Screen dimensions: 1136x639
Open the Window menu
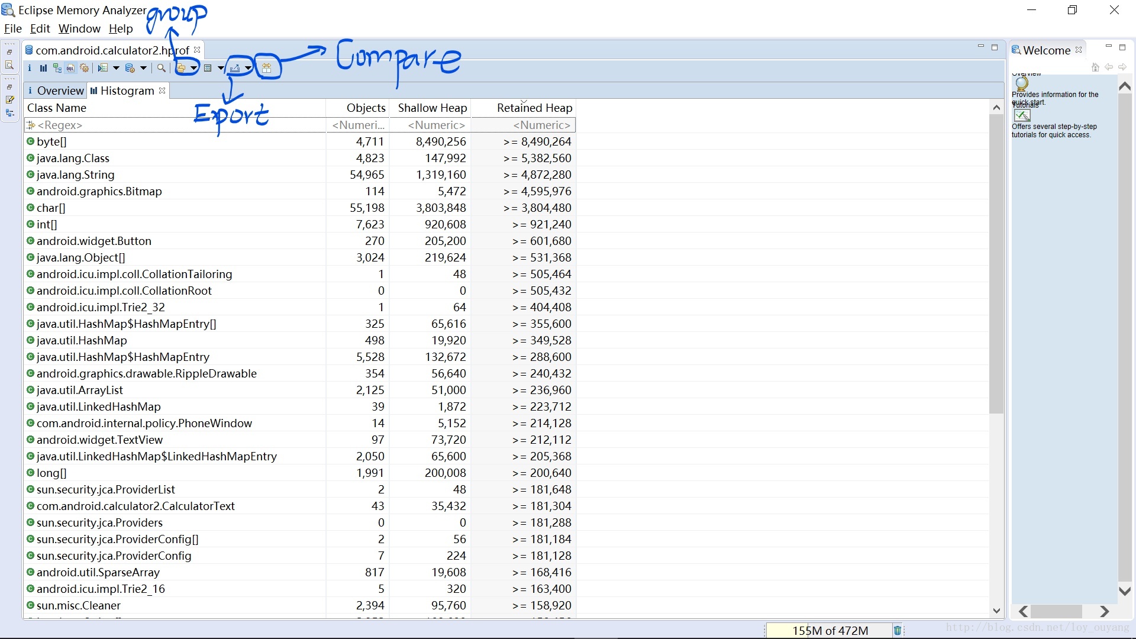(x=79, y=28)
